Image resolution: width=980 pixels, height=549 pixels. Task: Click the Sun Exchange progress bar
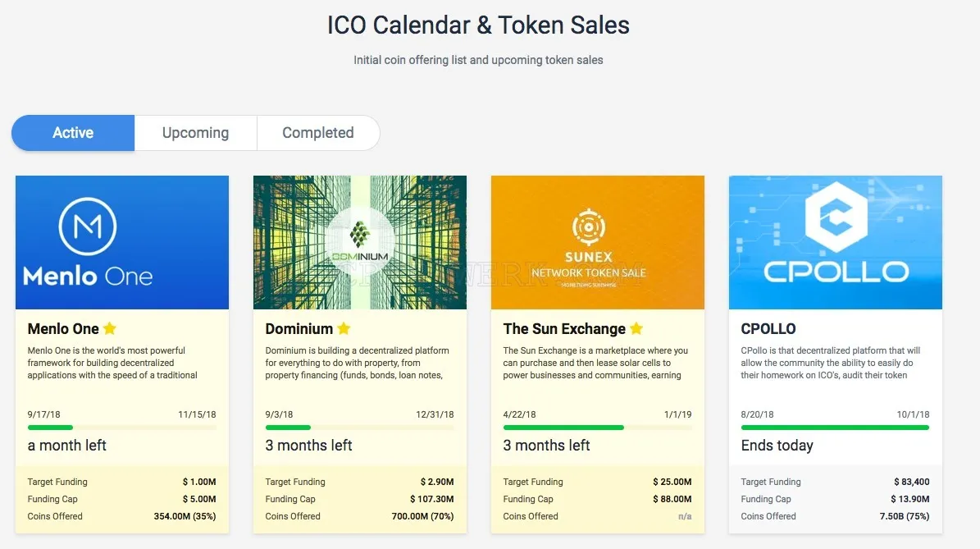pos(598,428)
